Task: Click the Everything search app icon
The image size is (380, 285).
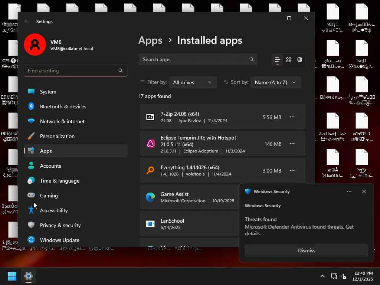Action: click(x=150, y=170)
